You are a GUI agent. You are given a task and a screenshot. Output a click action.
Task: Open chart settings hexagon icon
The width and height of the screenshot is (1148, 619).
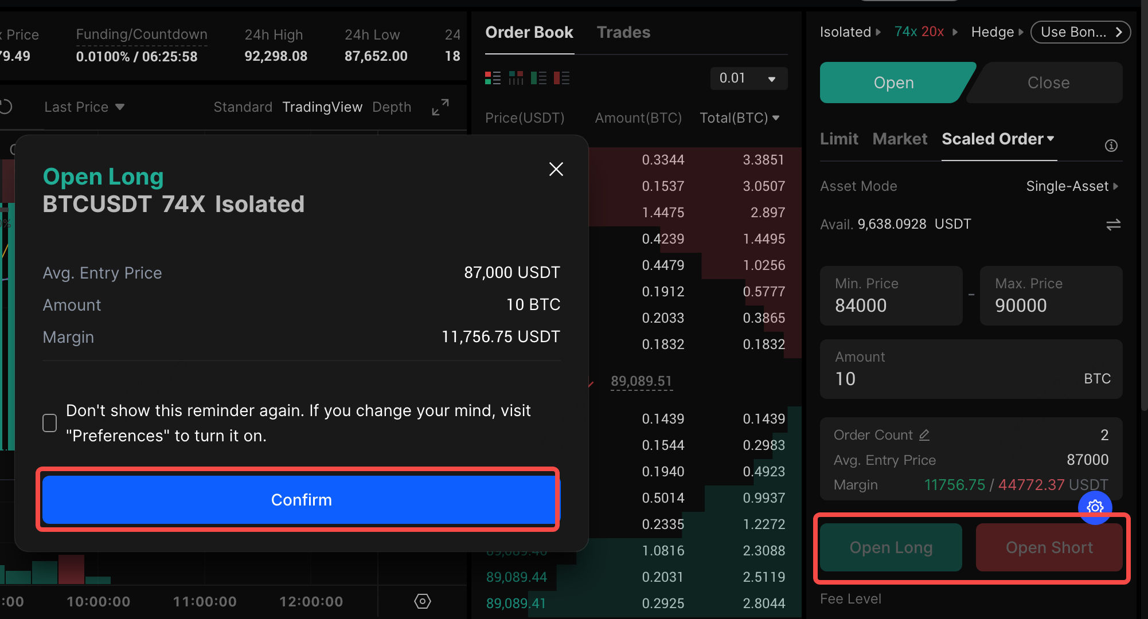coord(423,601)
